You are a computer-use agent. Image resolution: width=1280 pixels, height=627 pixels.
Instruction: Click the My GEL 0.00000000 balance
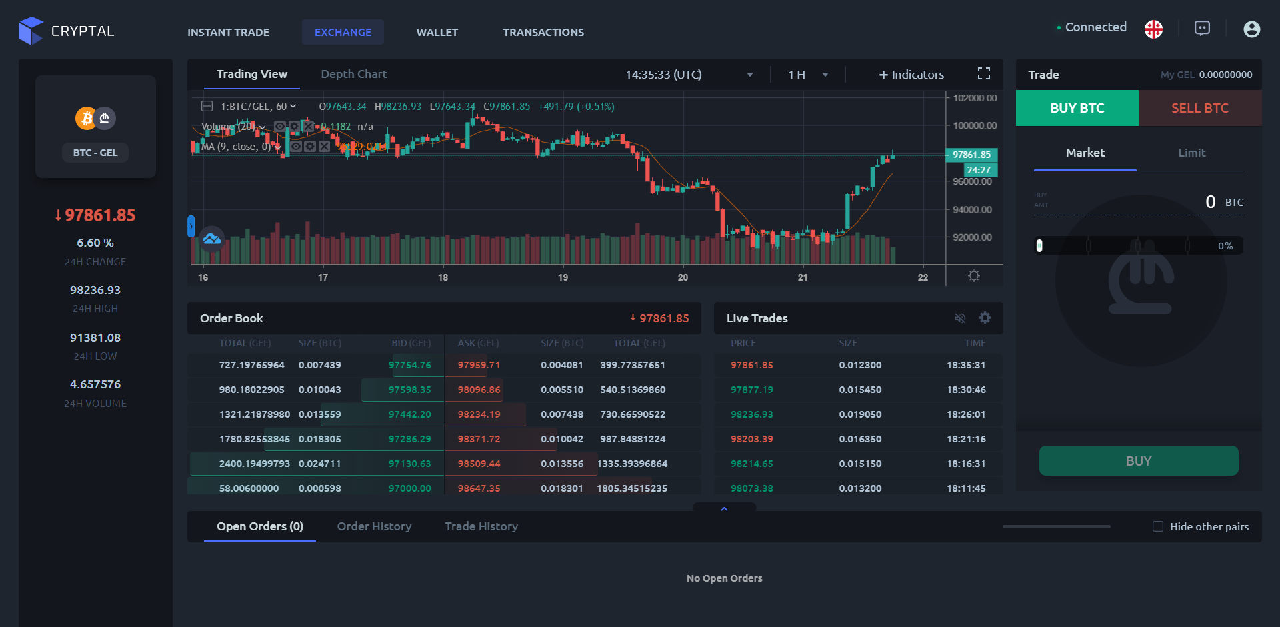(x=1206, y=75)
